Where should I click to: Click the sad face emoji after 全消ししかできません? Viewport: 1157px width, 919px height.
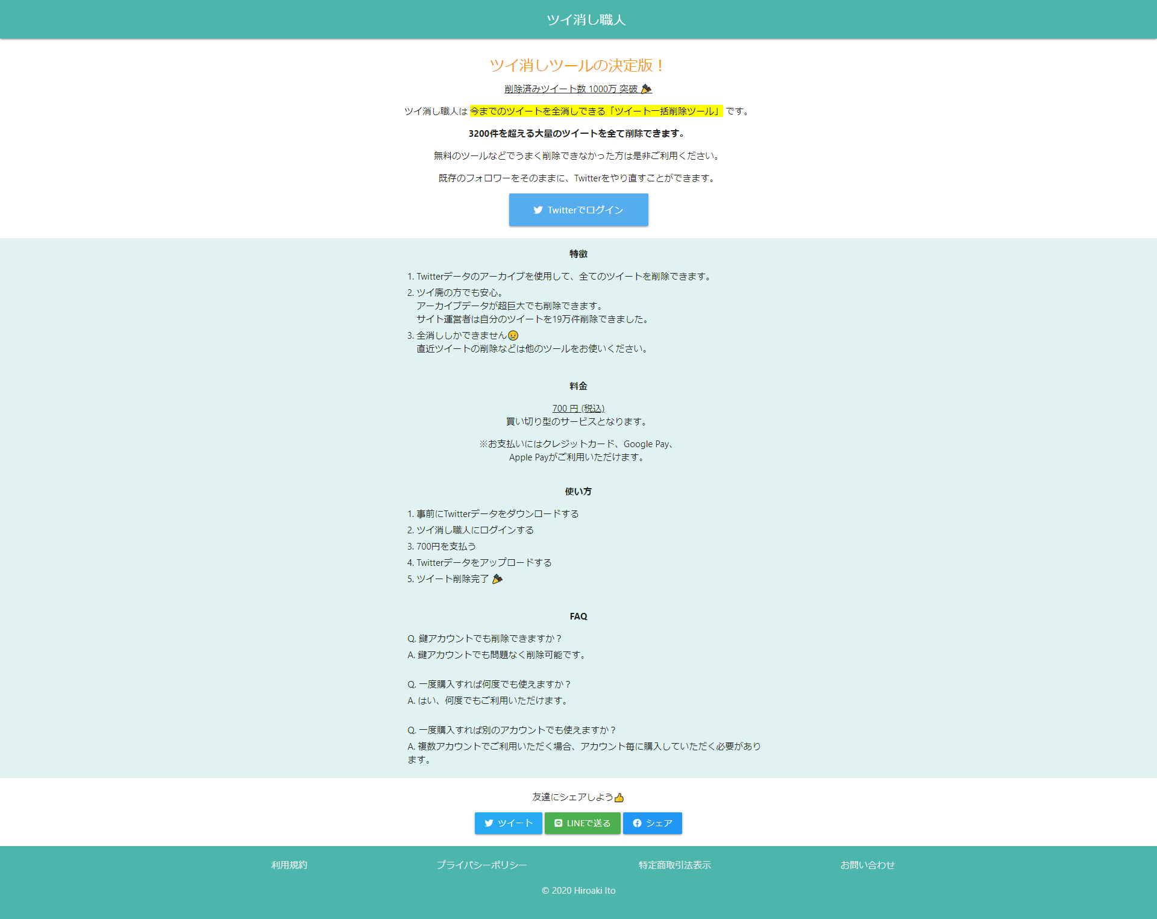pyautogui.click(x=513, y=336)
